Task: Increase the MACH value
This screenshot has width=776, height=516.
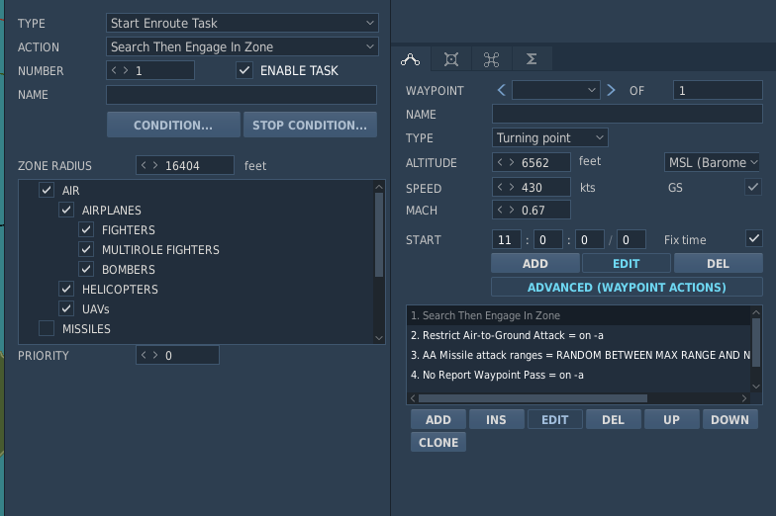Action: click(512, 210)
